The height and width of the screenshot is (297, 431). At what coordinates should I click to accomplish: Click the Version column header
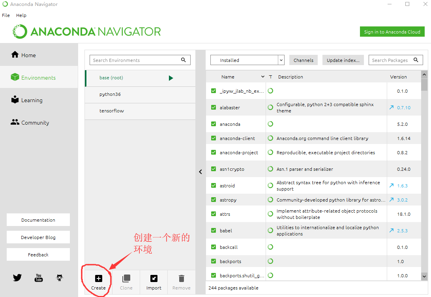[x=398, y=77]
